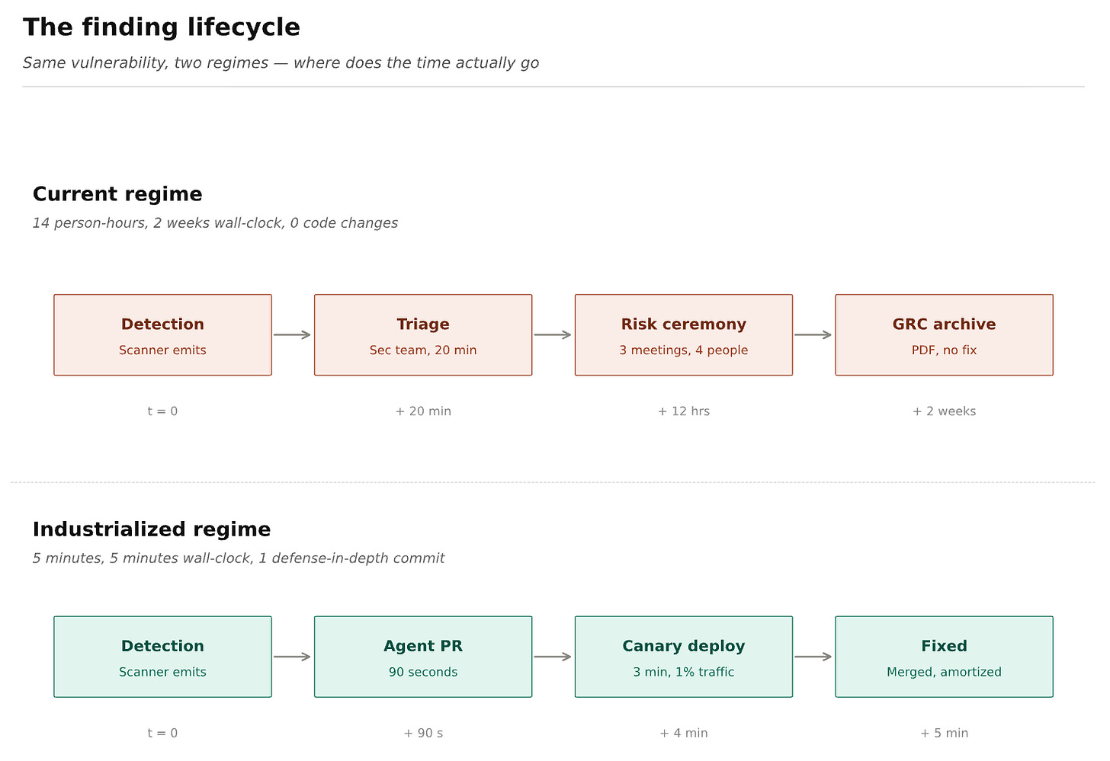Click the arrow between Triage and Risk ceremony
Screen dimensions: 1110x761
[553, 335]
